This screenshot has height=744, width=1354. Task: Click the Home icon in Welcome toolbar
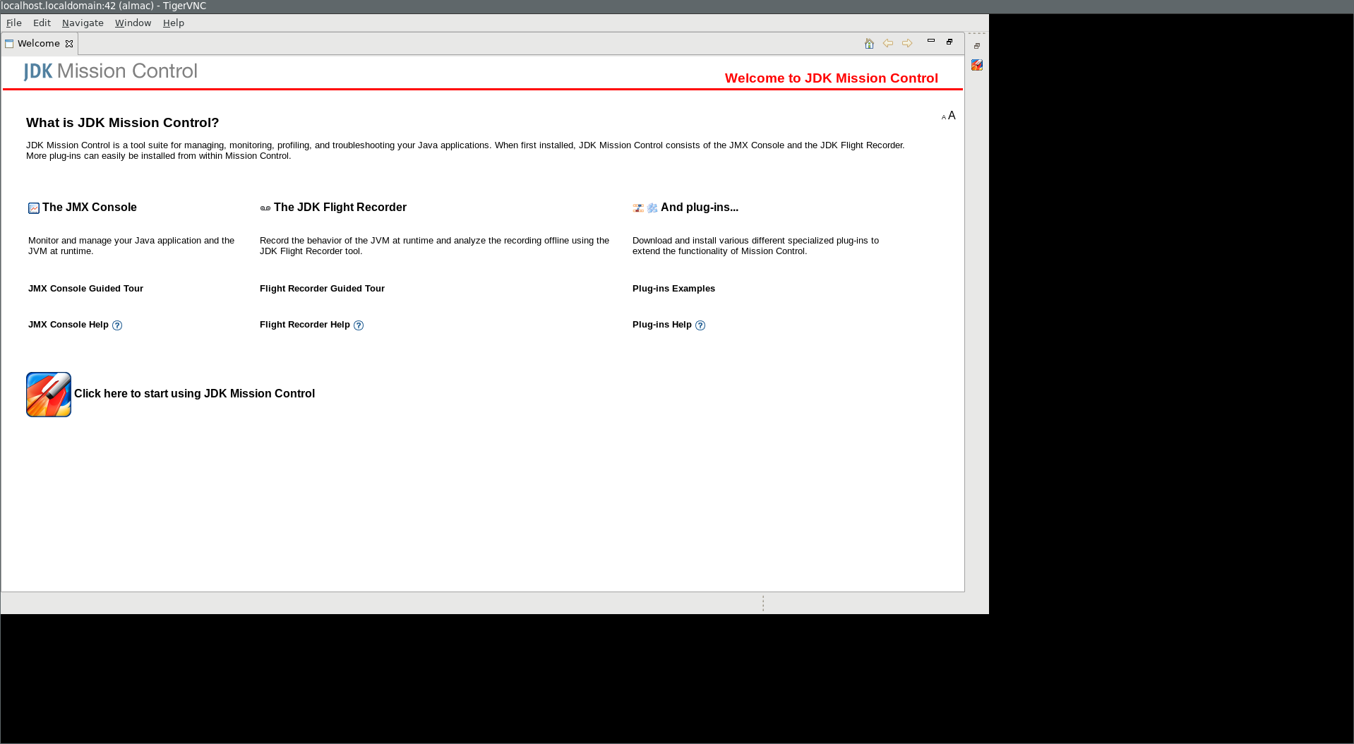point(869,44)
